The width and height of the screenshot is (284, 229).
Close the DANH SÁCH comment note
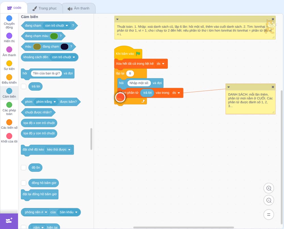[273, 87]
